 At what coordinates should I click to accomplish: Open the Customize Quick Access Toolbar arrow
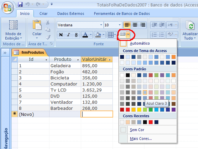tap(52, 4)
